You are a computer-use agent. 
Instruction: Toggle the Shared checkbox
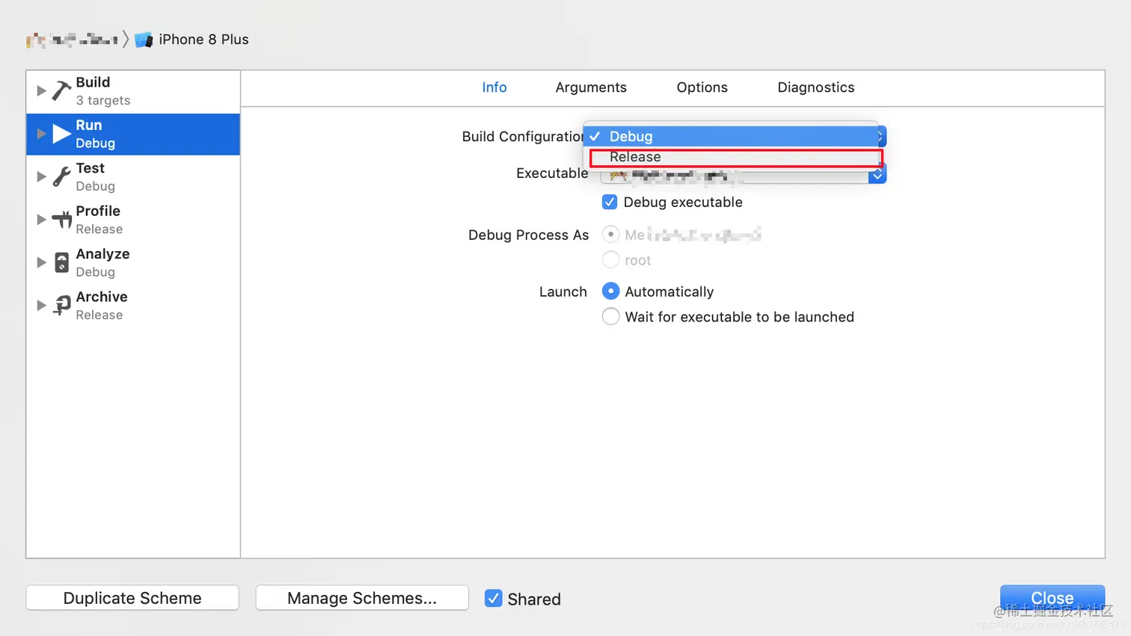(x=493, y=598)
